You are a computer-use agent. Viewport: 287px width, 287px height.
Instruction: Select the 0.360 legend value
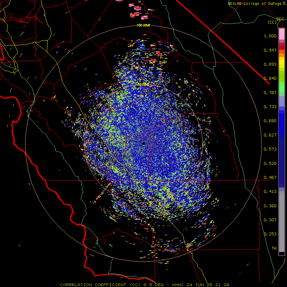270,206
